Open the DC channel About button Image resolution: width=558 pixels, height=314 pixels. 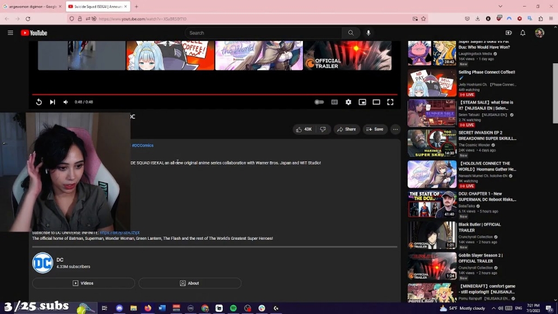click(190, 283)
